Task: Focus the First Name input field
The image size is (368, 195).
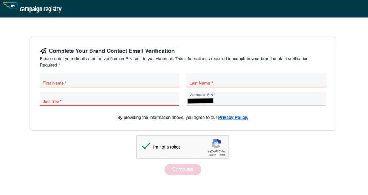Action: click(x=109, y=80)
